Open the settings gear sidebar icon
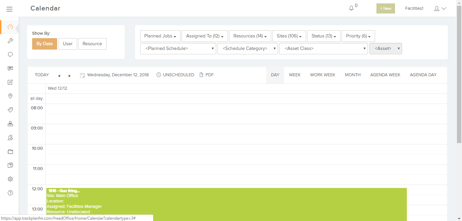 (x=10, y=179)
